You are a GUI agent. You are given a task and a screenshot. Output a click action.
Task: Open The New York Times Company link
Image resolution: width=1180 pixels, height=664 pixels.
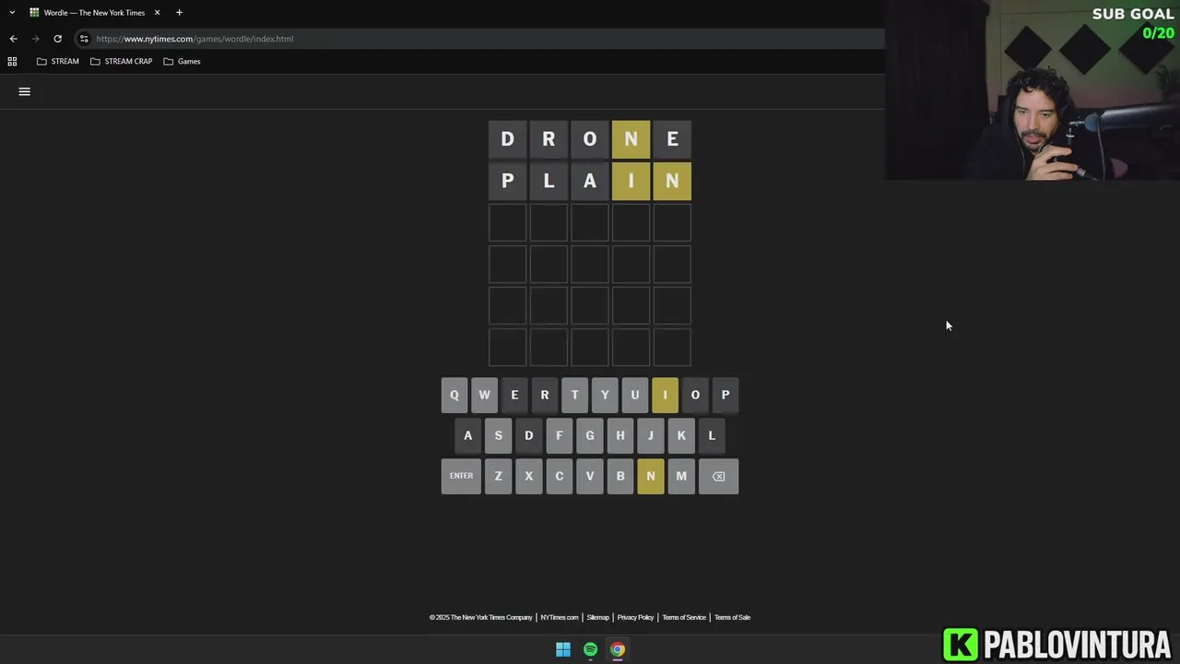(x=481, y=617)
